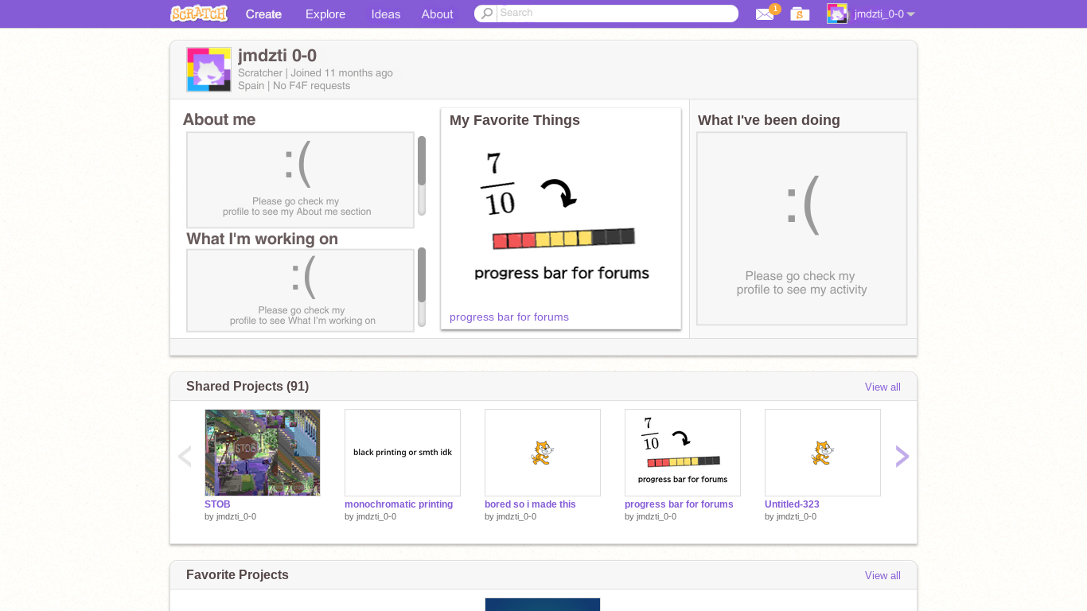The image size is (1087, 611).
Task: Open the My Stuff folder icon
Action: coord(800,14)
